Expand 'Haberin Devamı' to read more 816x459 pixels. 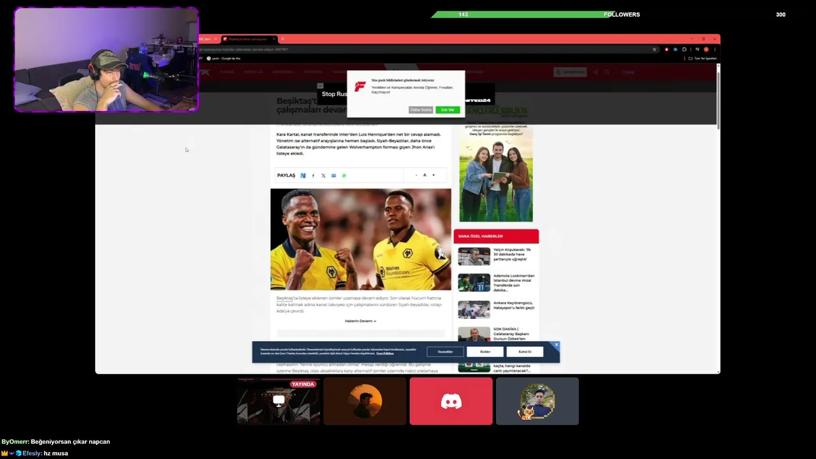click(360, 321)
